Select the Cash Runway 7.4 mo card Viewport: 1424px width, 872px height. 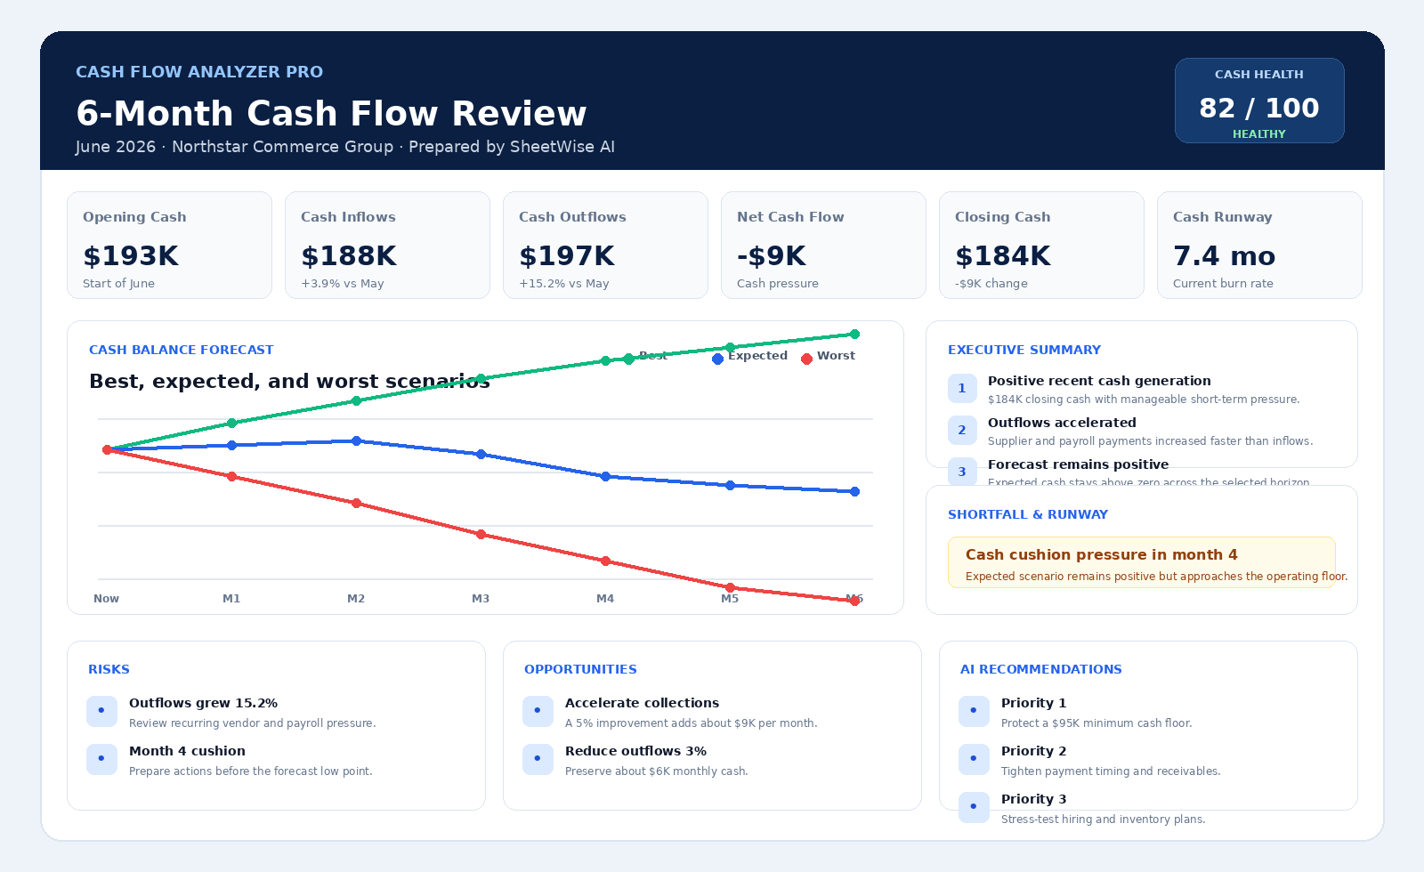coord(1259,246)
